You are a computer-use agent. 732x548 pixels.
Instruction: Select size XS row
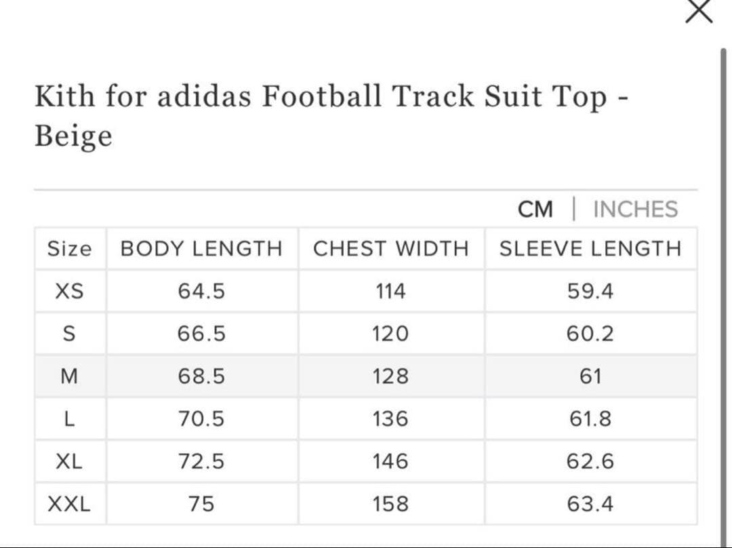coord(70,291)
